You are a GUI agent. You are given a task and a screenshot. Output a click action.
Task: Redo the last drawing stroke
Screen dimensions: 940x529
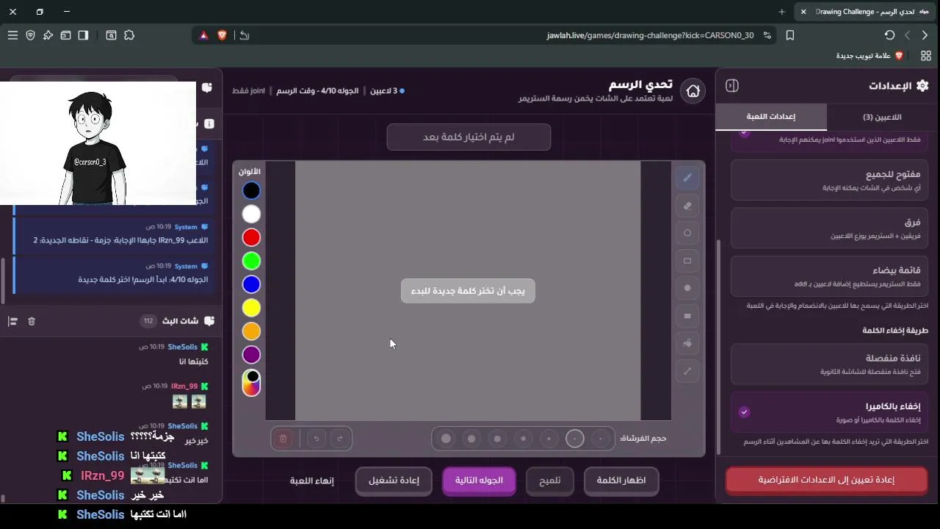339,439
